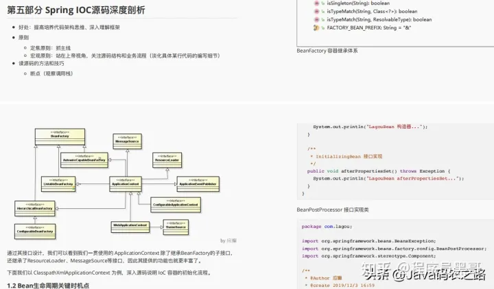Click the field icon beside FACTORY_BEAN_PREFIX
The height and width of the screenshot is (289, 494).
(x=316, y=27)
